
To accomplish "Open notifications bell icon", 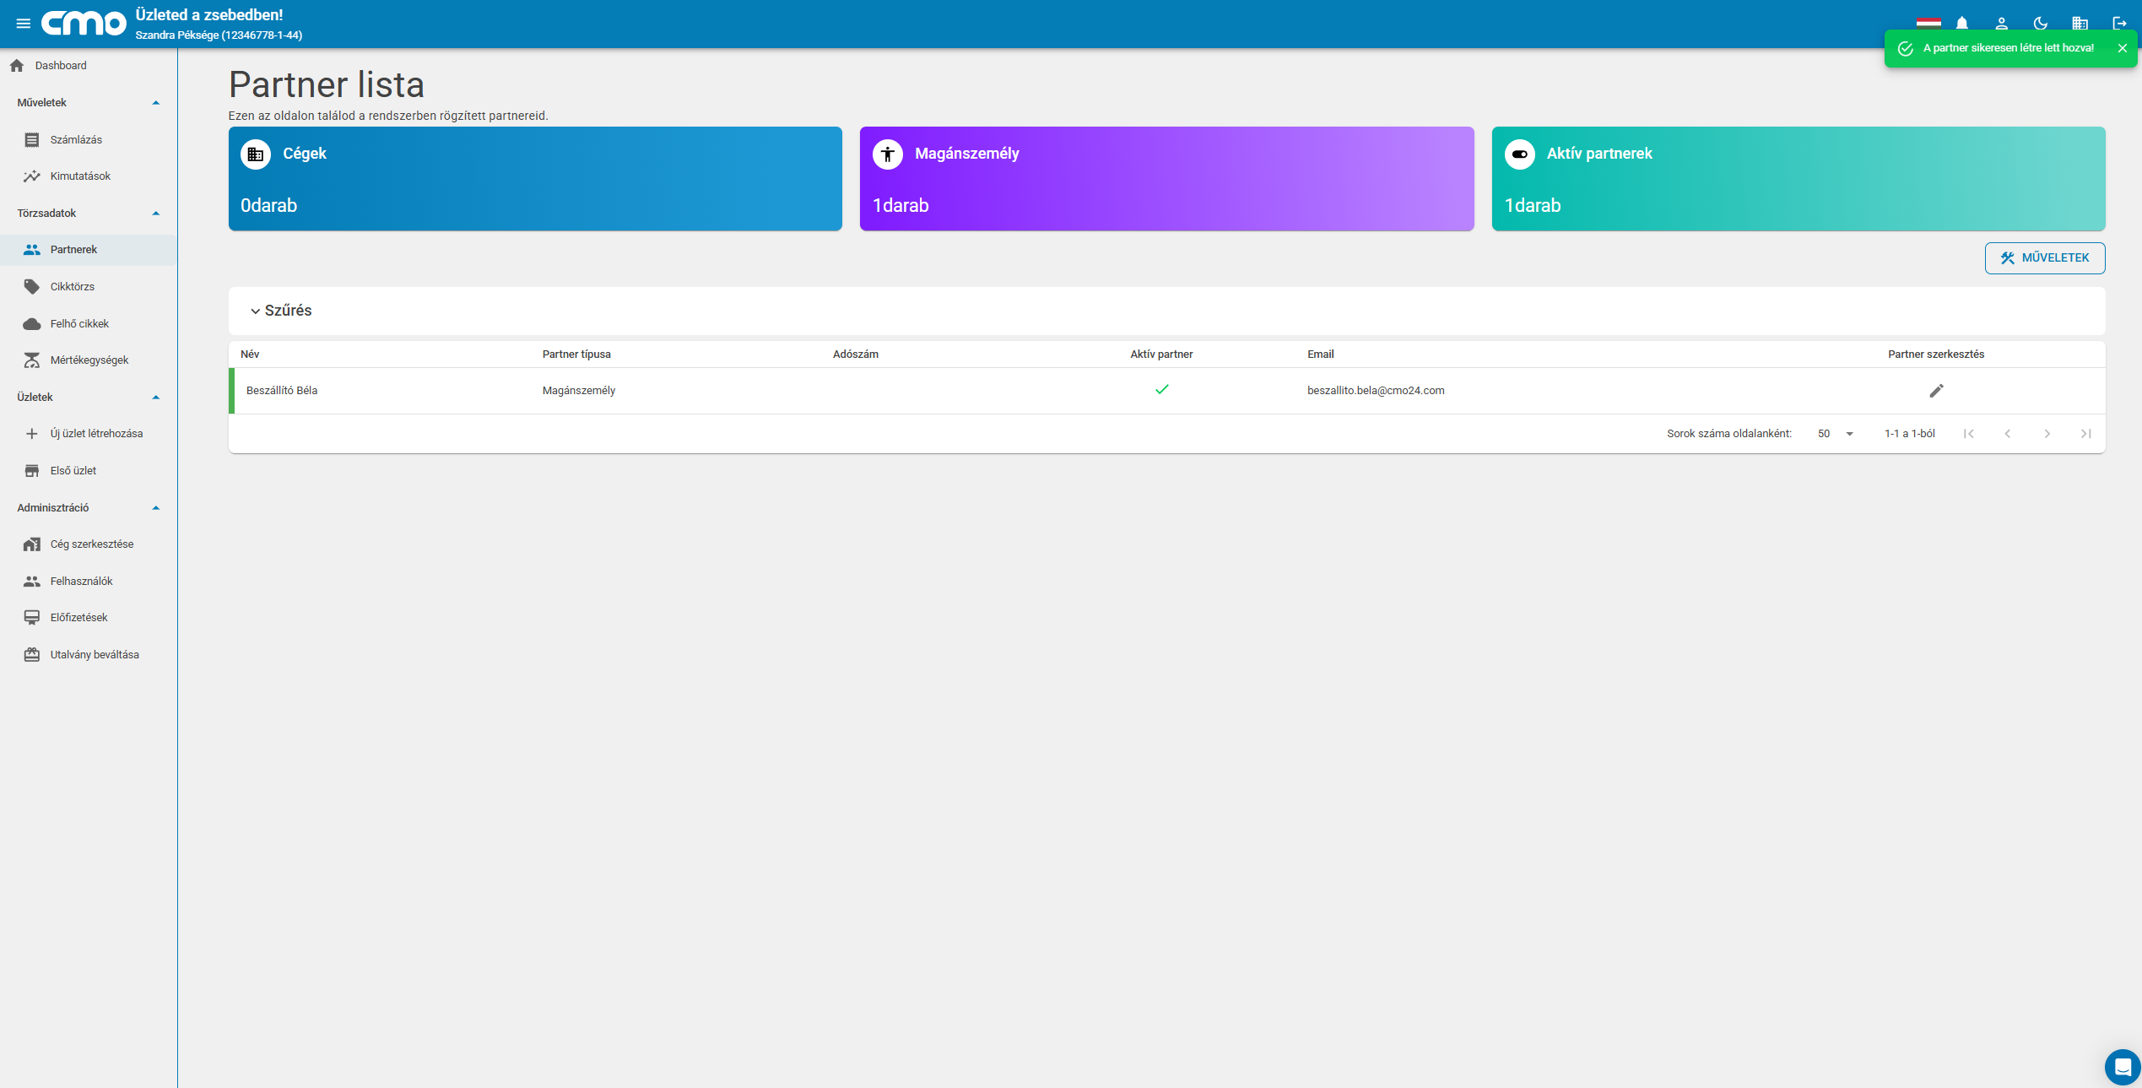I will pos(1962,24).
